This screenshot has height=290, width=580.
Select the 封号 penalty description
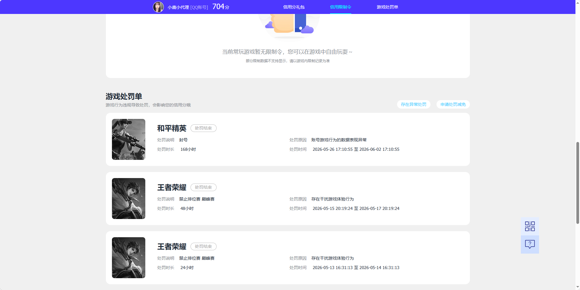click(183, 140)
